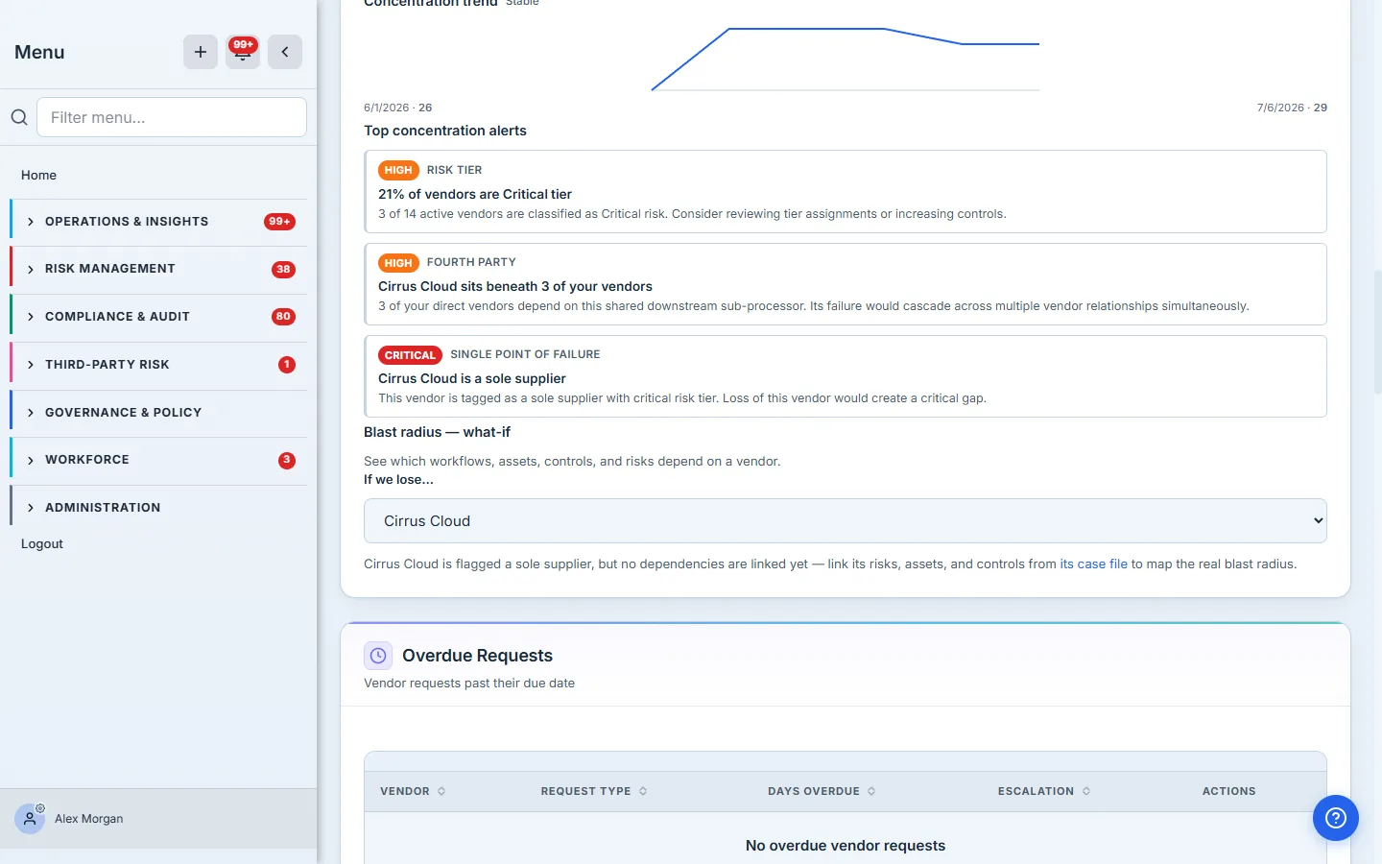Click the search magnifier icon beside Filter menu
Screen dimensions: 1382x864
click(x=19, y=117)
